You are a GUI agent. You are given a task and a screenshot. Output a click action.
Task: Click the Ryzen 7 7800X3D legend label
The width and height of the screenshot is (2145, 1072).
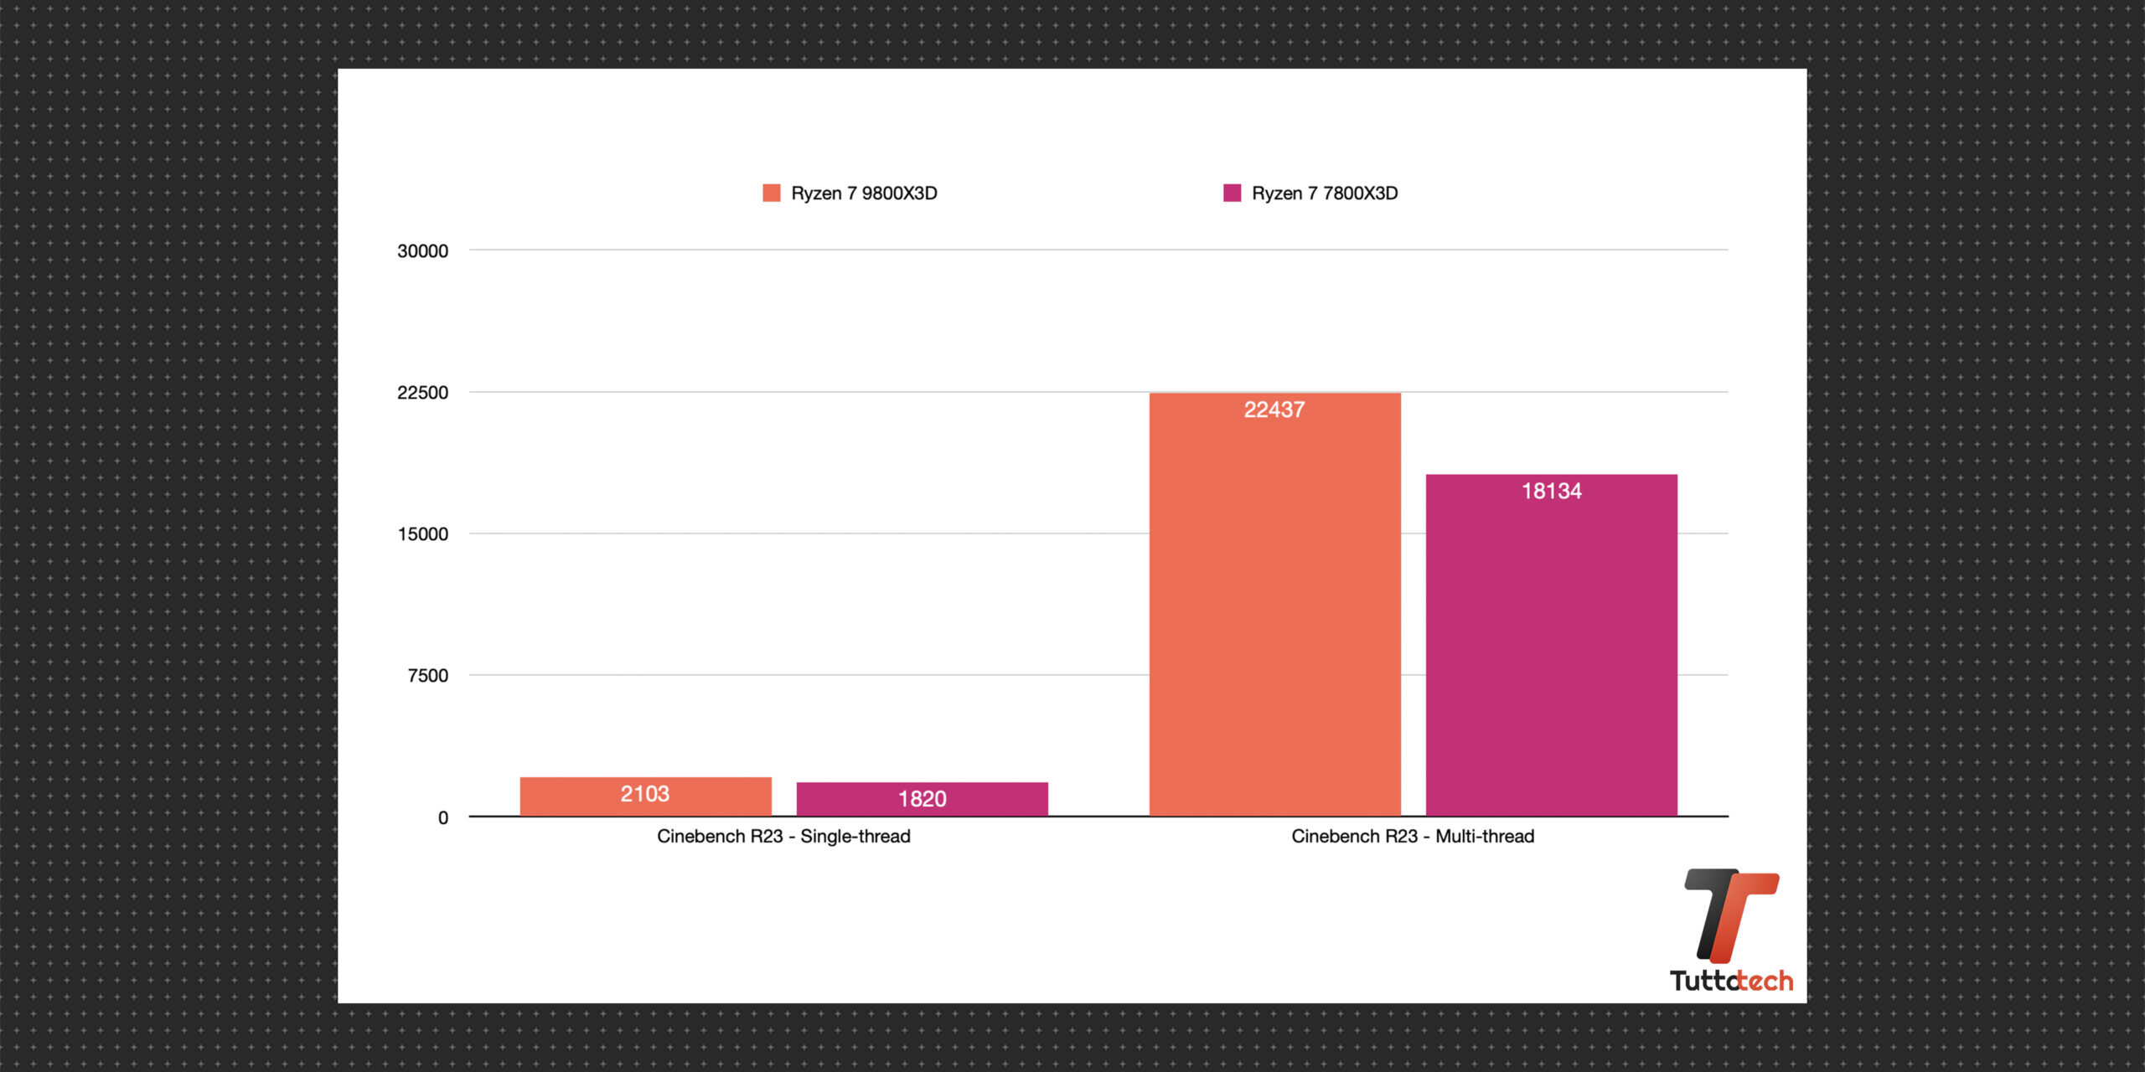(x=1325, y=193)
